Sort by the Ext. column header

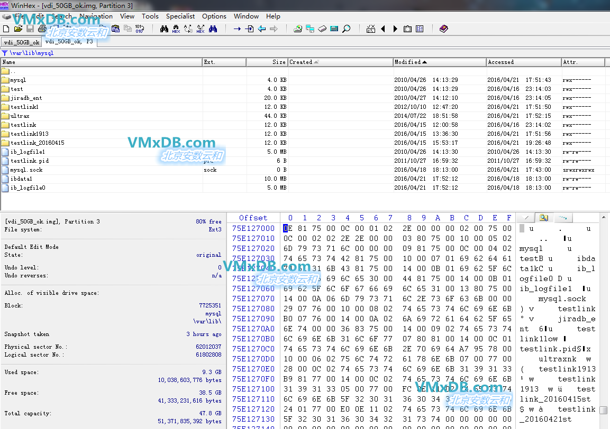point(224,62)
